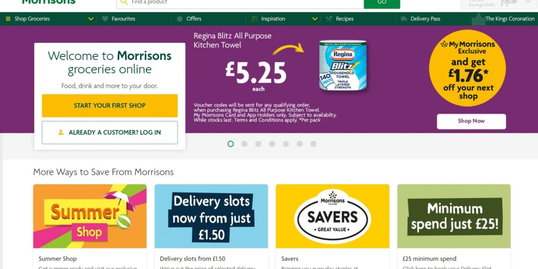This screenshot has height=269, width=538.
Task: Click the crown icon for The Kings Coronation
Action: tap(478, 19)
